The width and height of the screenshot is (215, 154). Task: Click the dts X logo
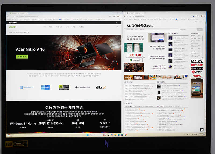pos(101,87)
